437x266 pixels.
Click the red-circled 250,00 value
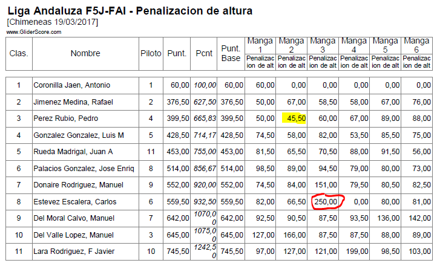(x=327, y=201)
